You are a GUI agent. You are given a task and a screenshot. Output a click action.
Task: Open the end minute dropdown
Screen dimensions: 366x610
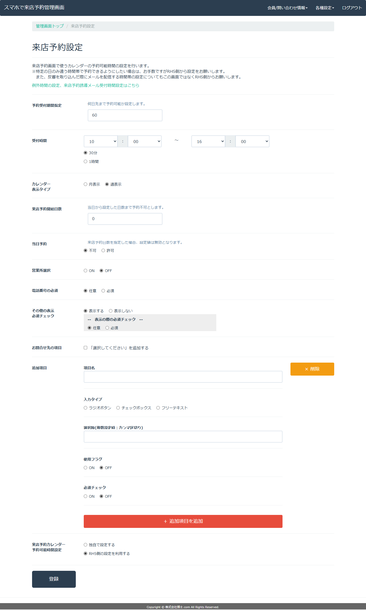(x=252, y=141)
